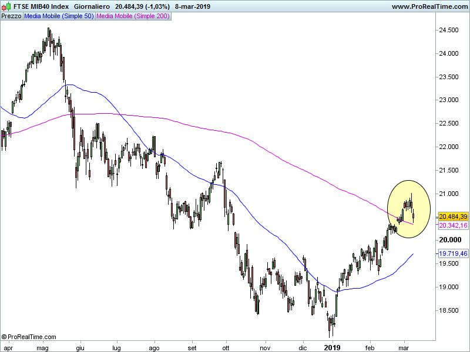Click the 24.000 price axis label
Image resolution: width=470 pixels, height=352 pixels.
(x=449, y=53)
